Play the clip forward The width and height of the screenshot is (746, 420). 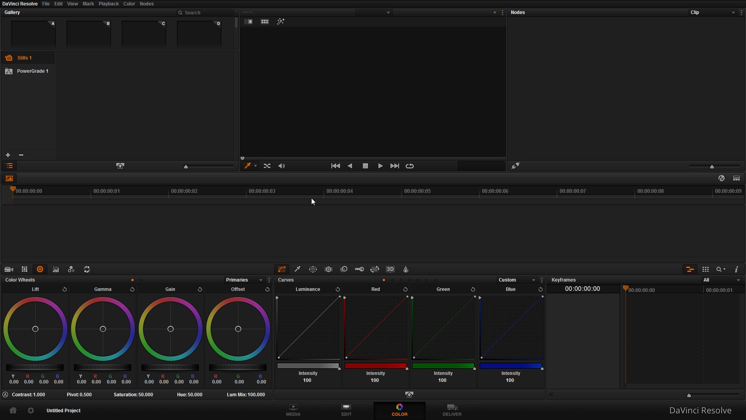coord(380,166)
